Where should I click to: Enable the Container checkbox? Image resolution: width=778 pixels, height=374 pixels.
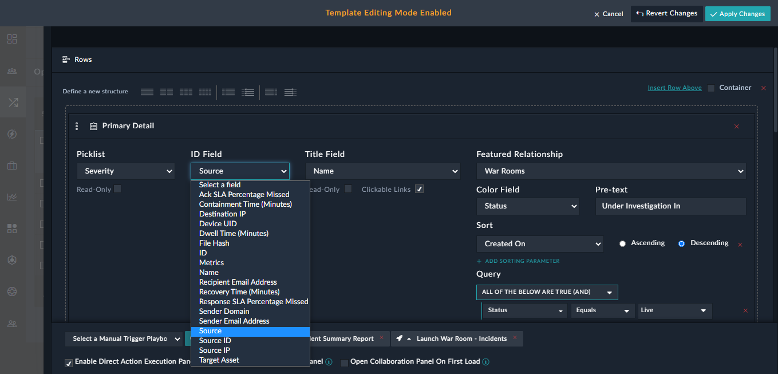(x=711, y=88)
